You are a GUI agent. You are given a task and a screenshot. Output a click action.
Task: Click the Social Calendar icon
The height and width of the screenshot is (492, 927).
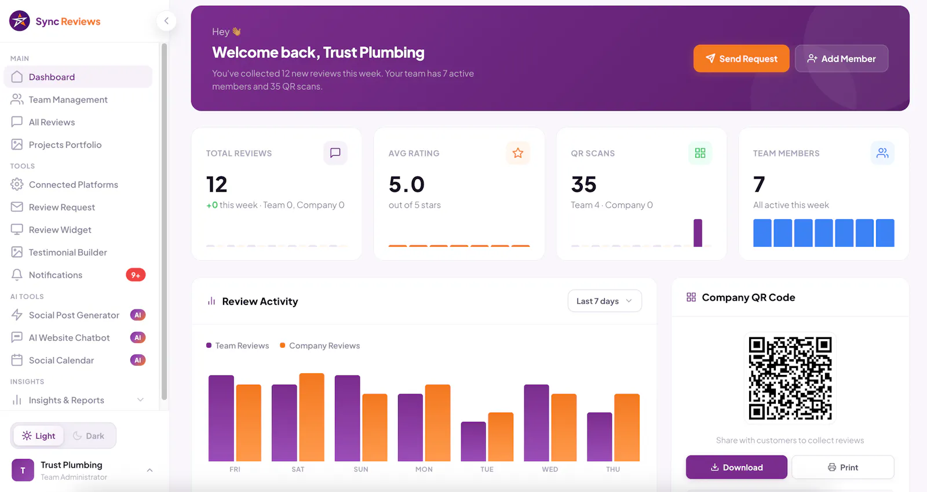pyautogui.click(x=17, y=360)
